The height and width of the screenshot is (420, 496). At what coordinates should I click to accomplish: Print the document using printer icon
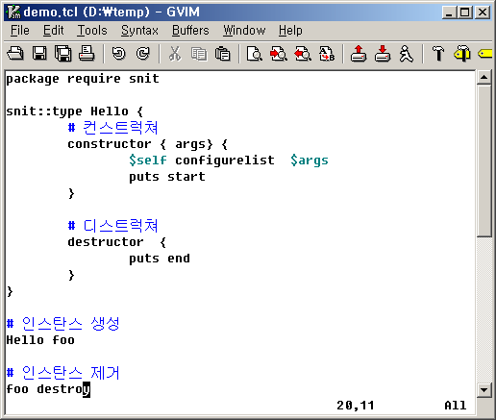87,53
